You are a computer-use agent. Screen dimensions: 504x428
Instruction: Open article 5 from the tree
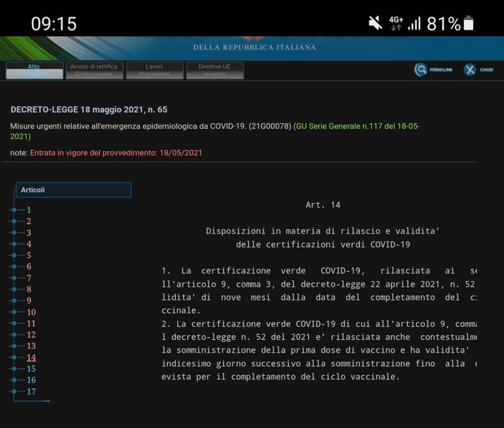[29, 255]
